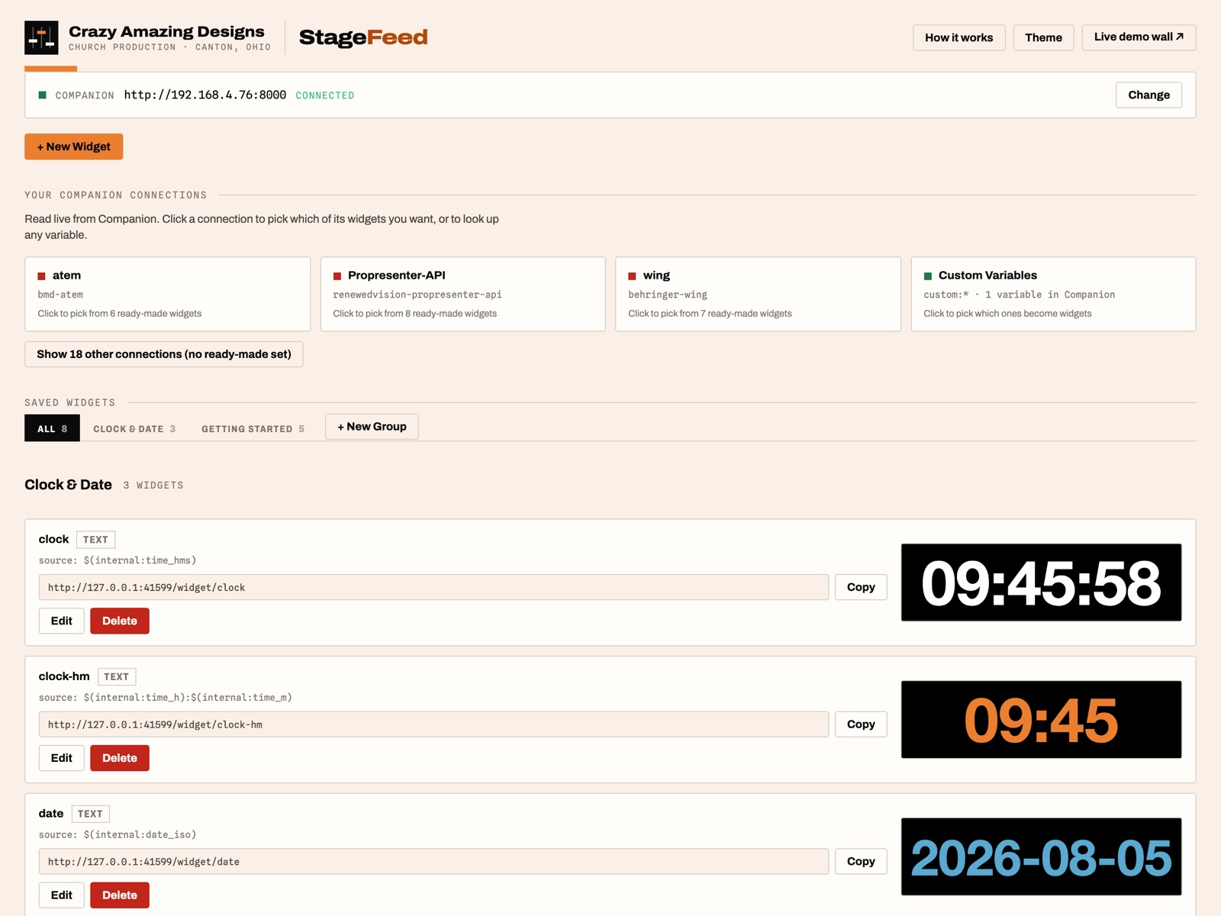Open the Propresenter-API connection card
The width and height of the screenshot is (1221, 916).
462,294
